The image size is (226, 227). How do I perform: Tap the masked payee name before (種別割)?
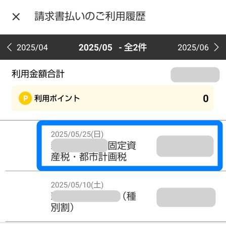[x=86, y=196]
